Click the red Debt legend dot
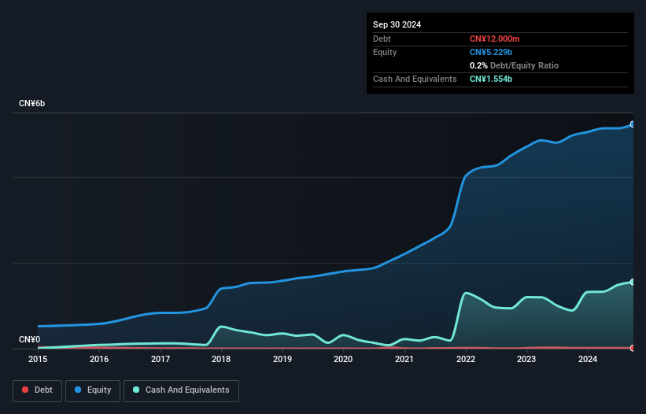Viewport: 646px width, 414px height. (x=25, y=390)
